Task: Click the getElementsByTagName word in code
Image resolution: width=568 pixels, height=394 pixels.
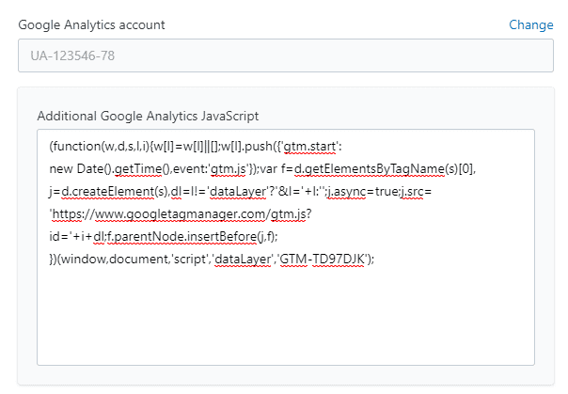Action: click(x=375, y=169)
